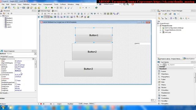
Task: Click the Windows Start orb
Action: pyautogui.click(x=3, y=108)
